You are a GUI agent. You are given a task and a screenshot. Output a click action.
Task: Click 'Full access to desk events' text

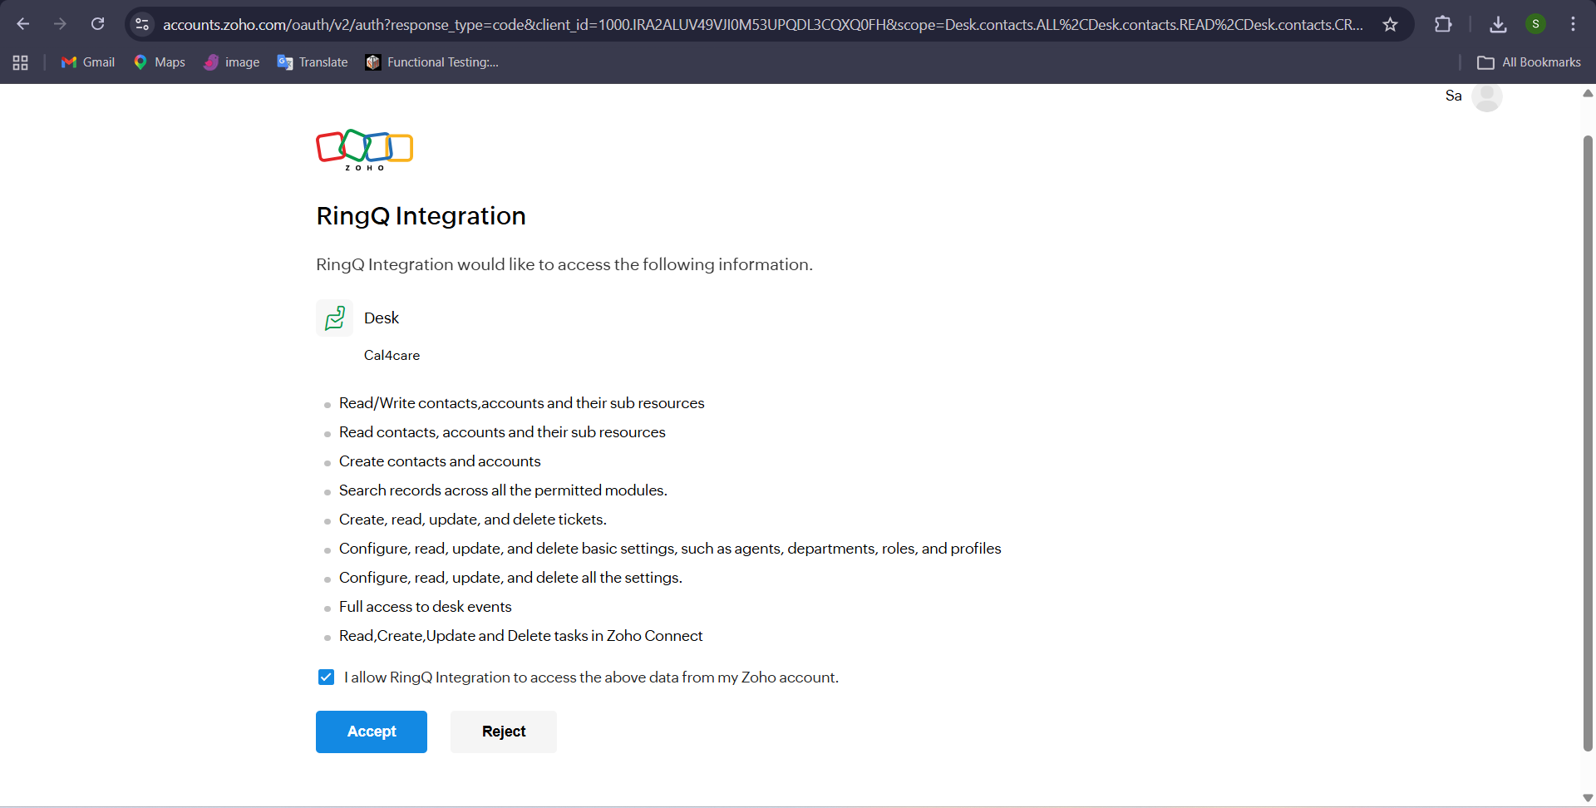[425, 607]
